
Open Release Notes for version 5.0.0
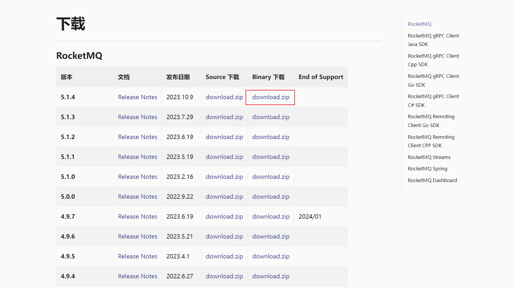[137, 197]
